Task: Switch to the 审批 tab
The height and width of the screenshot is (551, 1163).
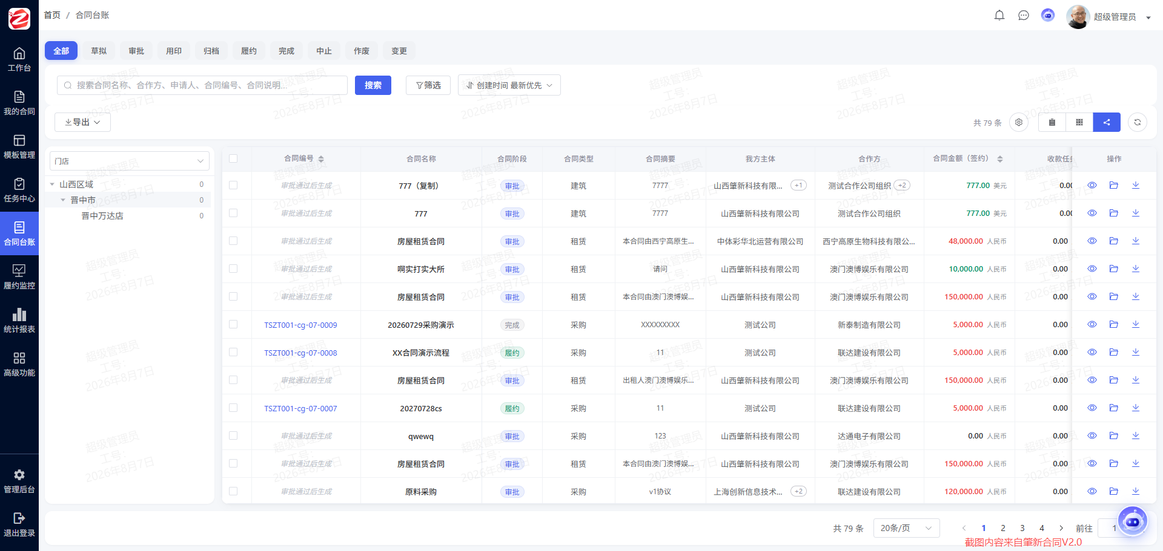Action: tap(136, 51)
